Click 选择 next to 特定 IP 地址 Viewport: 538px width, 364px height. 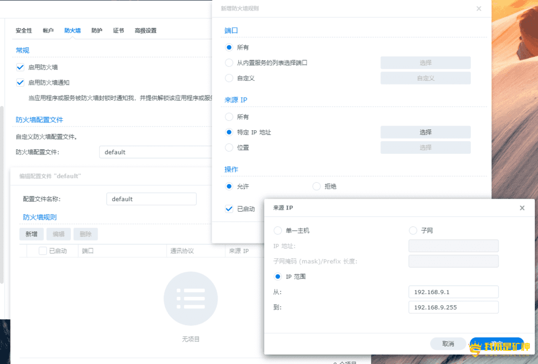(x=425, y=132)
